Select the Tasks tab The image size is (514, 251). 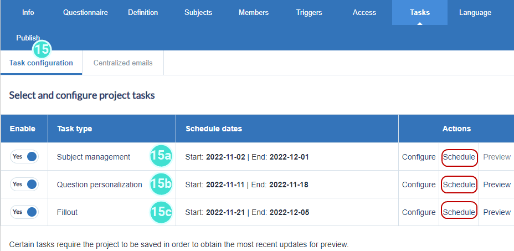tap(420, 13)
